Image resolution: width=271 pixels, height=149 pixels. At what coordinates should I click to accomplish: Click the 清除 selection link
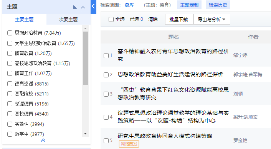(153, 19)
